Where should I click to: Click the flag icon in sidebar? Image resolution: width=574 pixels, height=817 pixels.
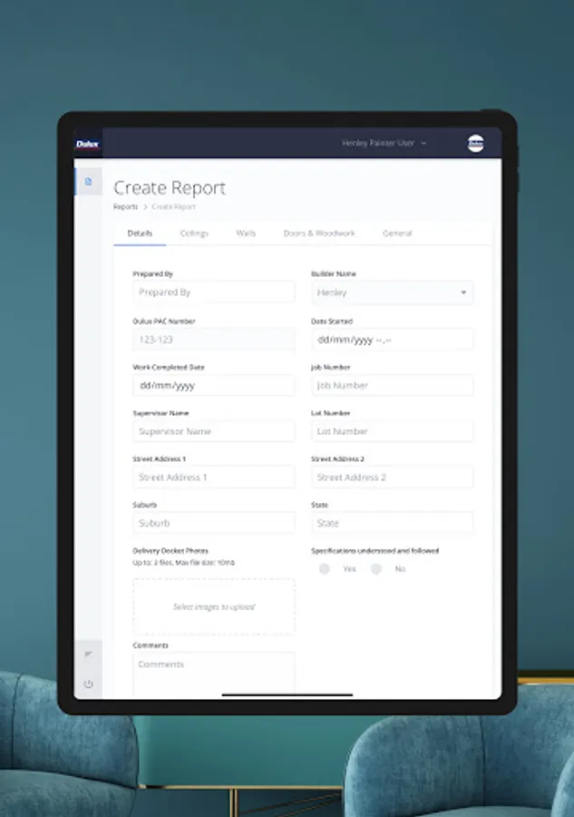[89, 654]
